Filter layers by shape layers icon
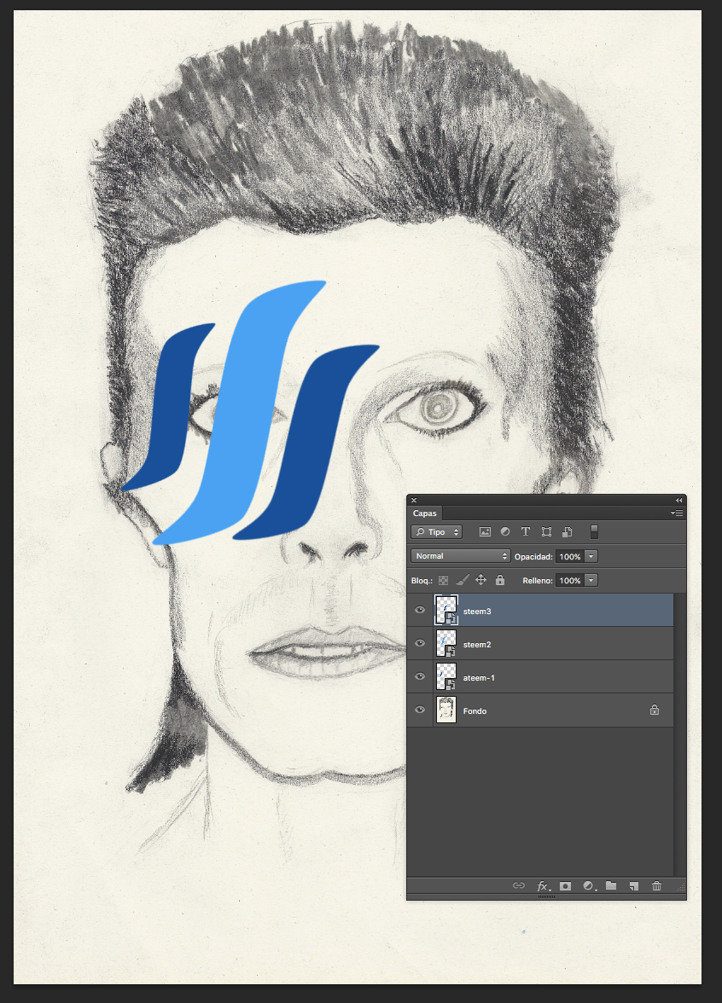 tap(546, 531)
